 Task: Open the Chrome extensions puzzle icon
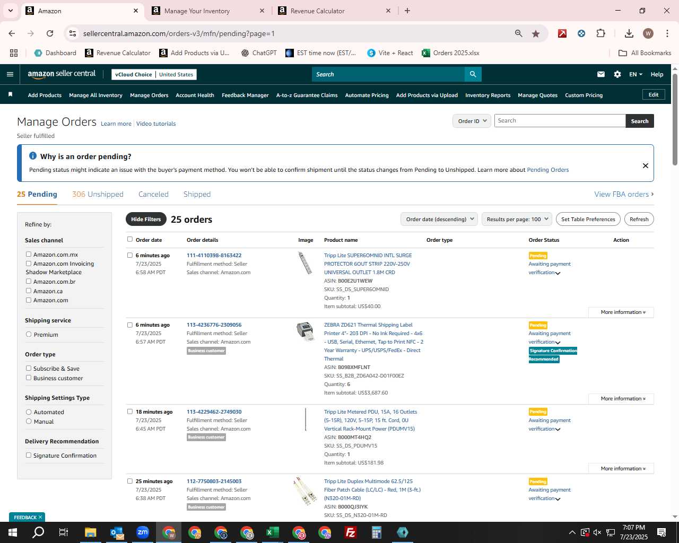[600, 33]
